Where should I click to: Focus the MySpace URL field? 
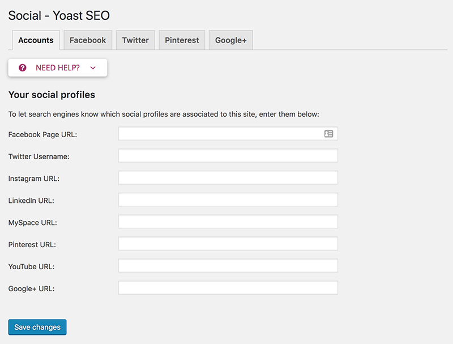point(228,222)
